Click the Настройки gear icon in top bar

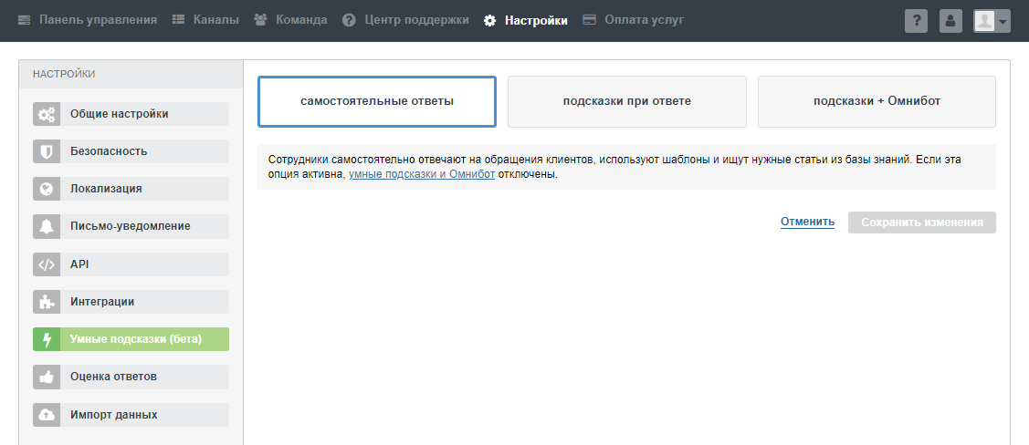pos(489,20)
